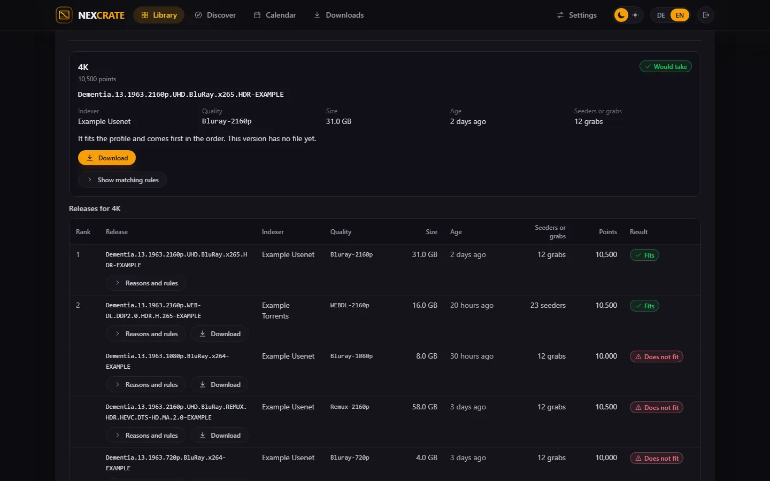This screenshot has width=770, height=481.
Task: Open the Library tab
Action: click(x=159, y=15)
